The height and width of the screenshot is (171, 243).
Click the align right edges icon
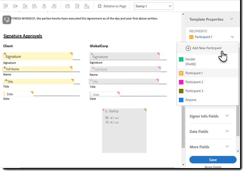[x=54, y=6]
